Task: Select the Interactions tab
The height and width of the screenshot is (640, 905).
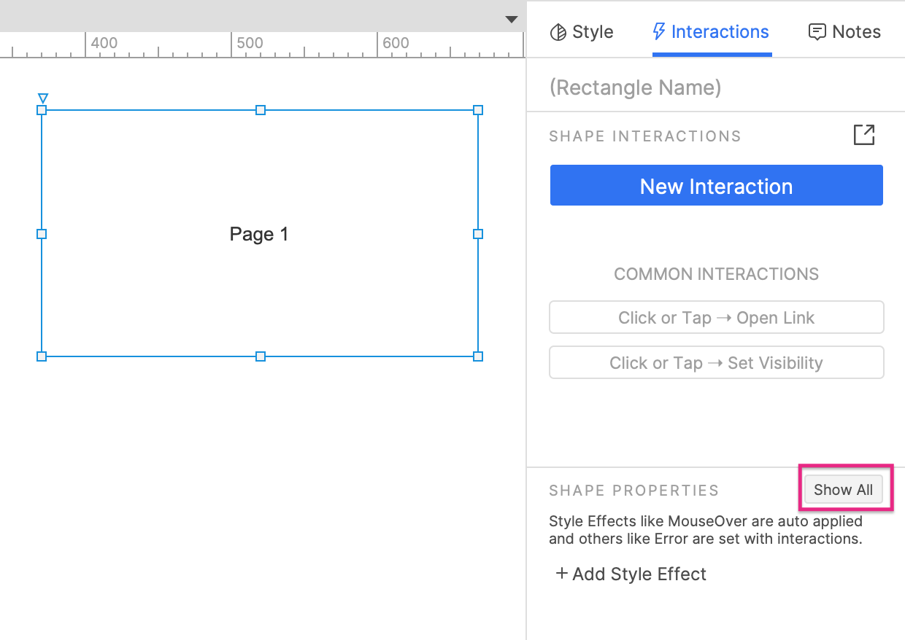Action: (x=710, y=31)
